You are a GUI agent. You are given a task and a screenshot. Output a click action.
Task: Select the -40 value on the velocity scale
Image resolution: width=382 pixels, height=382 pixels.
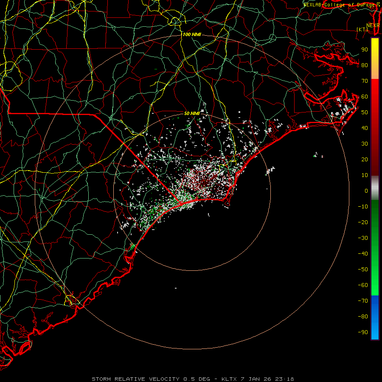point(363,254)
